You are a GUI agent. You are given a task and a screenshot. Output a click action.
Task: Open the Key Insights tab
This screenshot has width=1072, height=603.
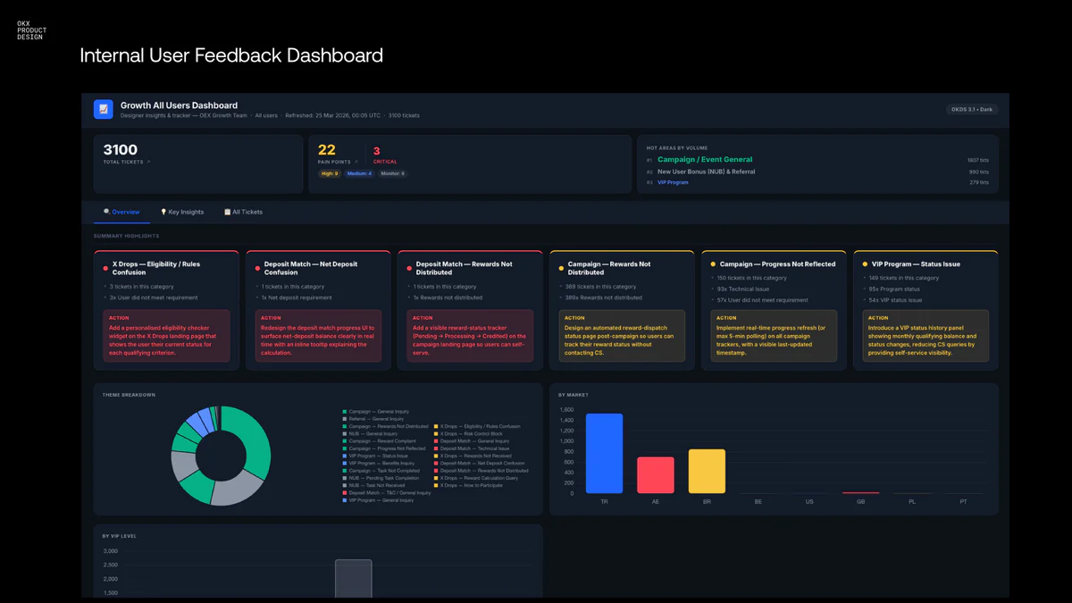coord(182,212)
